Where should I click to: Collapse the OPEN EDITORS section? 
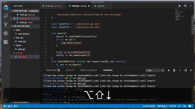pyautogui.click(x=12, y=11)
